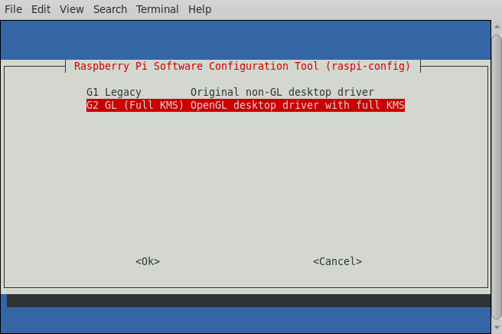The height and width of the screenshot is (334, 502).
Task: Confirm the selection with <Ok>
Action: 148,261
